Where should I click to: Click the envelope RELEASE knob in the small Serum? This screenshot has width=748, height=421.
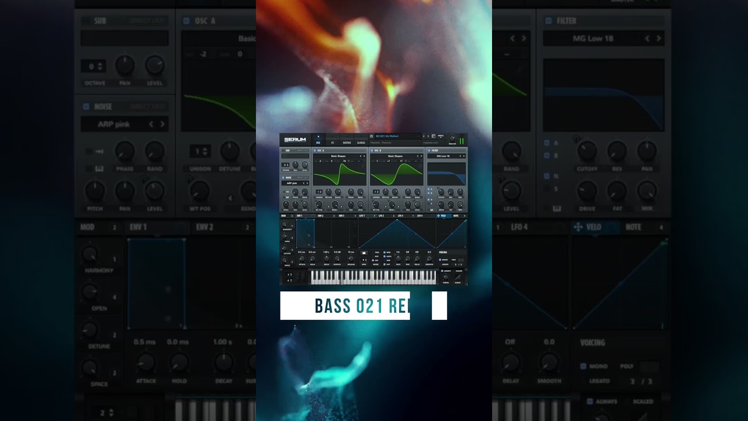pos(351,258)
